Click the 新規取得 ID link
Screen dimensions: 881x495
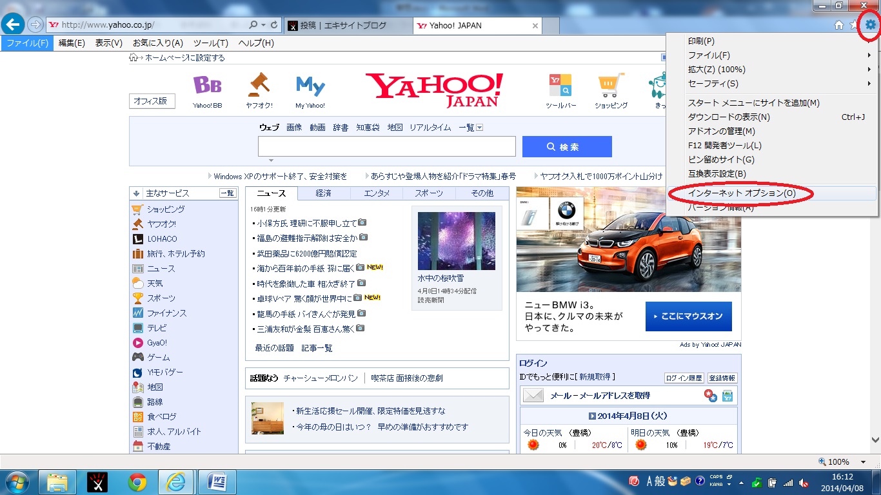pyautogui.click(x=595, y=377)
